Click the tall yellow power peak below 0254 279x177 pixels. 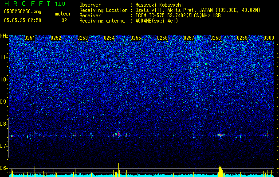[118, 170]
